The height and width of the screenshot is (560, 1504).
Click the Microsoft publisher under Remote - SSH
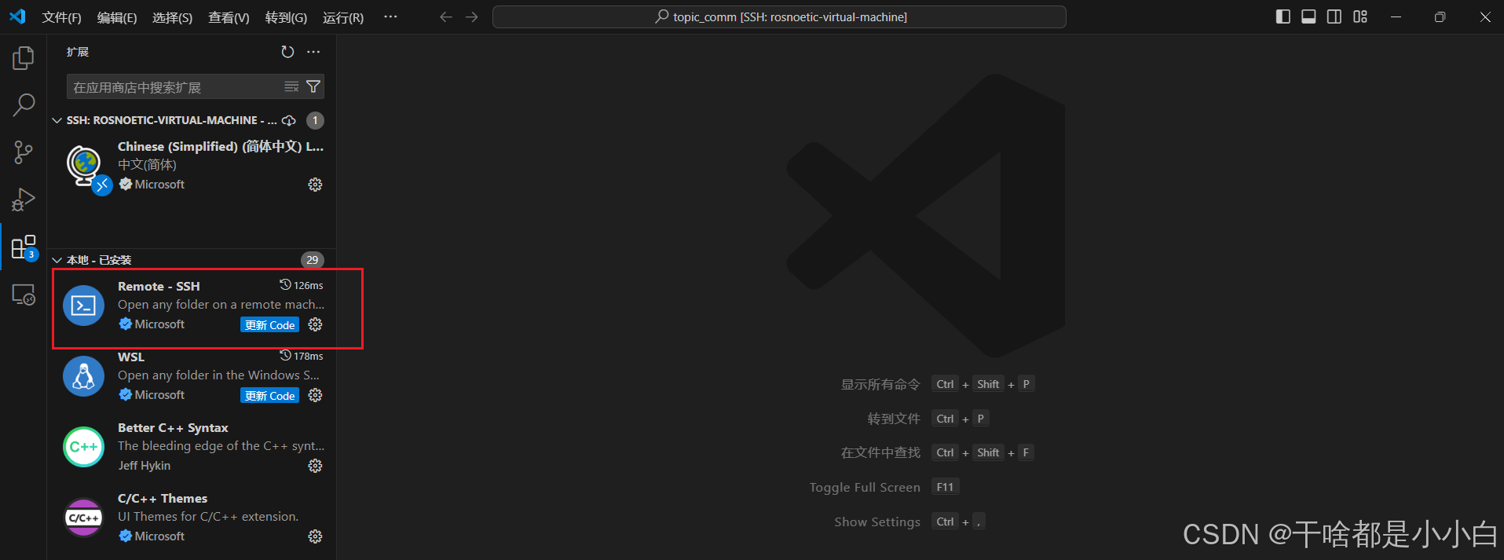pyautogui.click(x=159, y=324)
